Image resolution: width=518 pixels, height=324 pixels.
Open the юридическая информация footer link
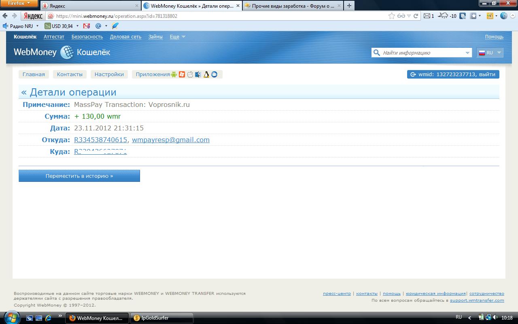[x=436, y=294]
